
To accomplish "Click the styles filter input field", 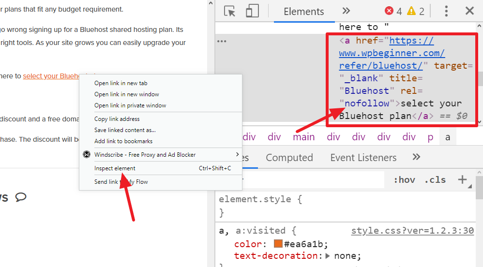I will click(314, 180).
